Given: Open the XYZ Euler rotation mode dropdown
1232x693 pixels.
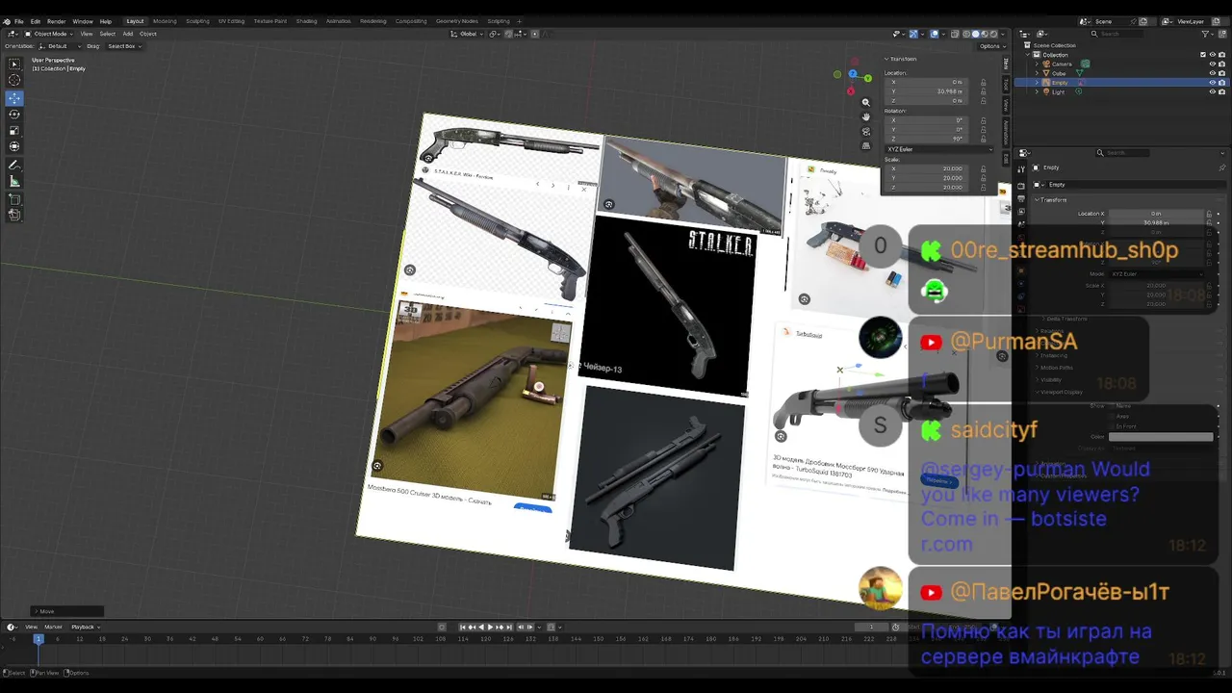Looking at the screenshot, I should (x=939, y=149).
